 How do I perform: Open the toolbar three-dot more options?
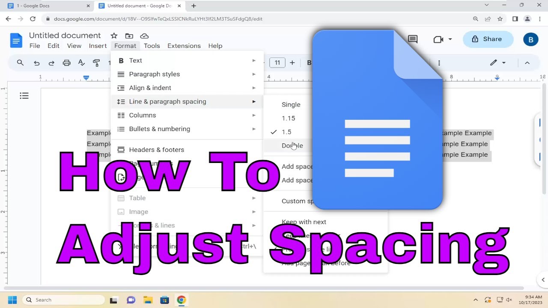(439, 63)
